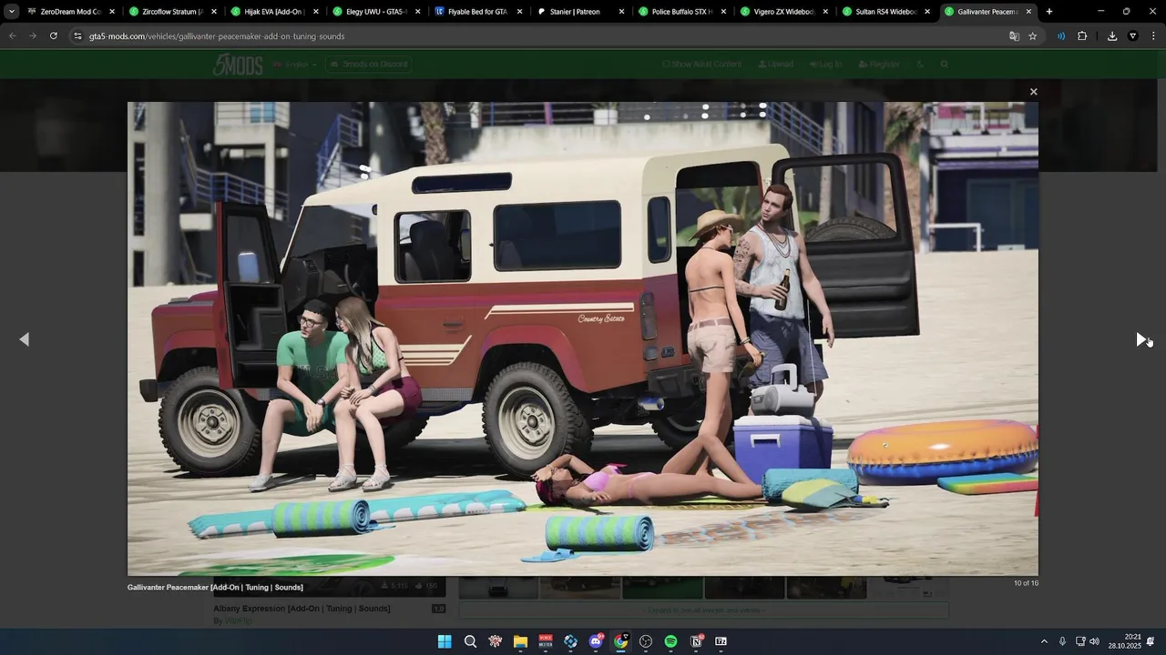The height and width of the screenshot is (655, 1166).
Task: Open Spotify from the taskbar
Action: 670,641
